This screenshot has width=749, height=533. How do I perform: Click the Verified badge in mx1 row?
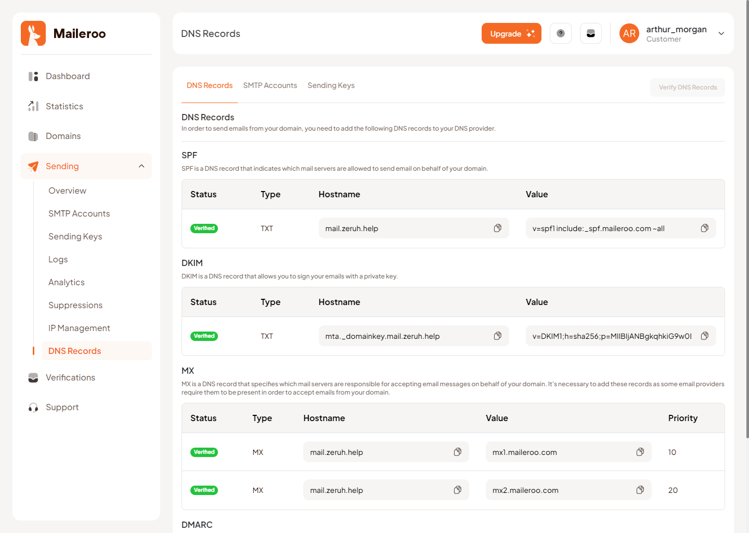[x=204, y=452]
